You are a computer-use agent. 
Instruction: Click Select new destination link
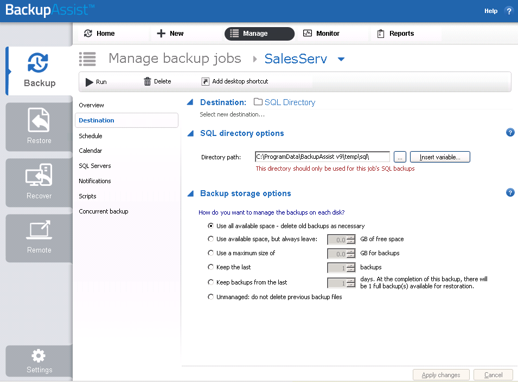(232, 114)
